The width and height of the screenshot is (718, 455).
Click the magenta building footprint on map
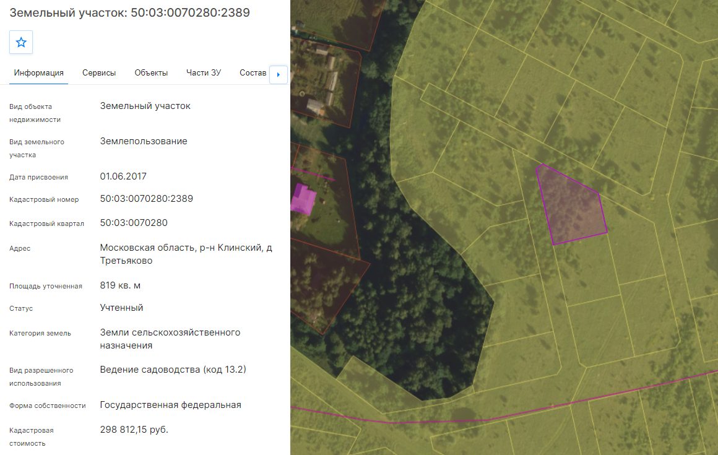pos(302,199)
